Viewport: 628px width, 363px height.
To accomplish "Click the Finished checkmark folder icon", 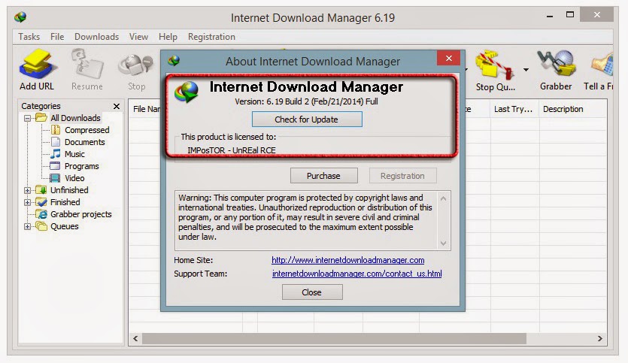I will click(x=41, y=201).
